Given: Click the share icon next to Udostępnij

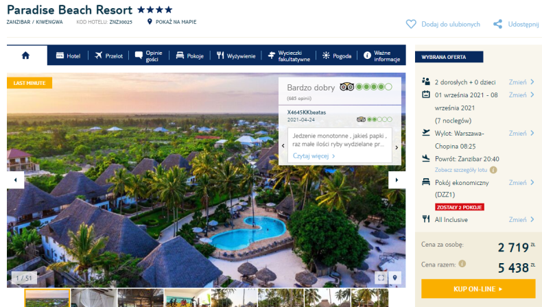Looking at the screenshot, I should (498, 24).
